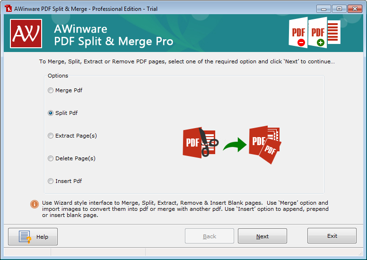Click the Next button

coord(262,236)
